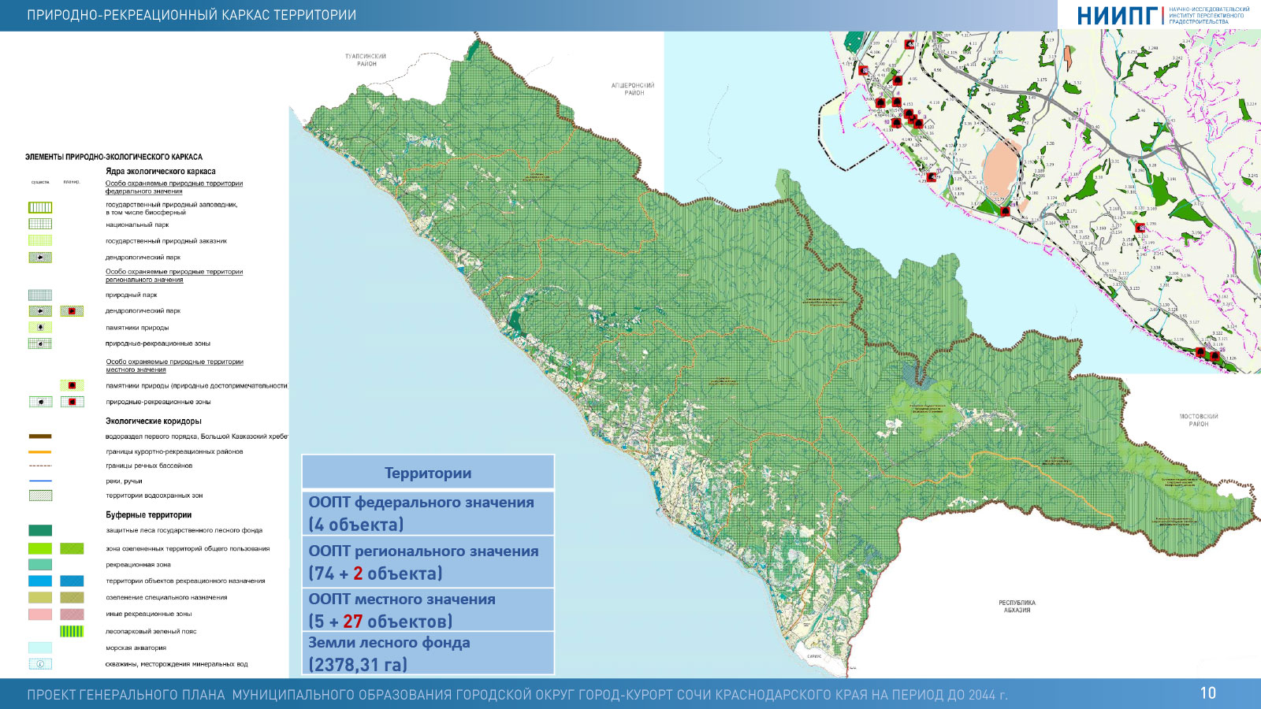1261x709 pixels.
Task: Click 'государственный природный заказник' legend label
Action: coord(166,241)
